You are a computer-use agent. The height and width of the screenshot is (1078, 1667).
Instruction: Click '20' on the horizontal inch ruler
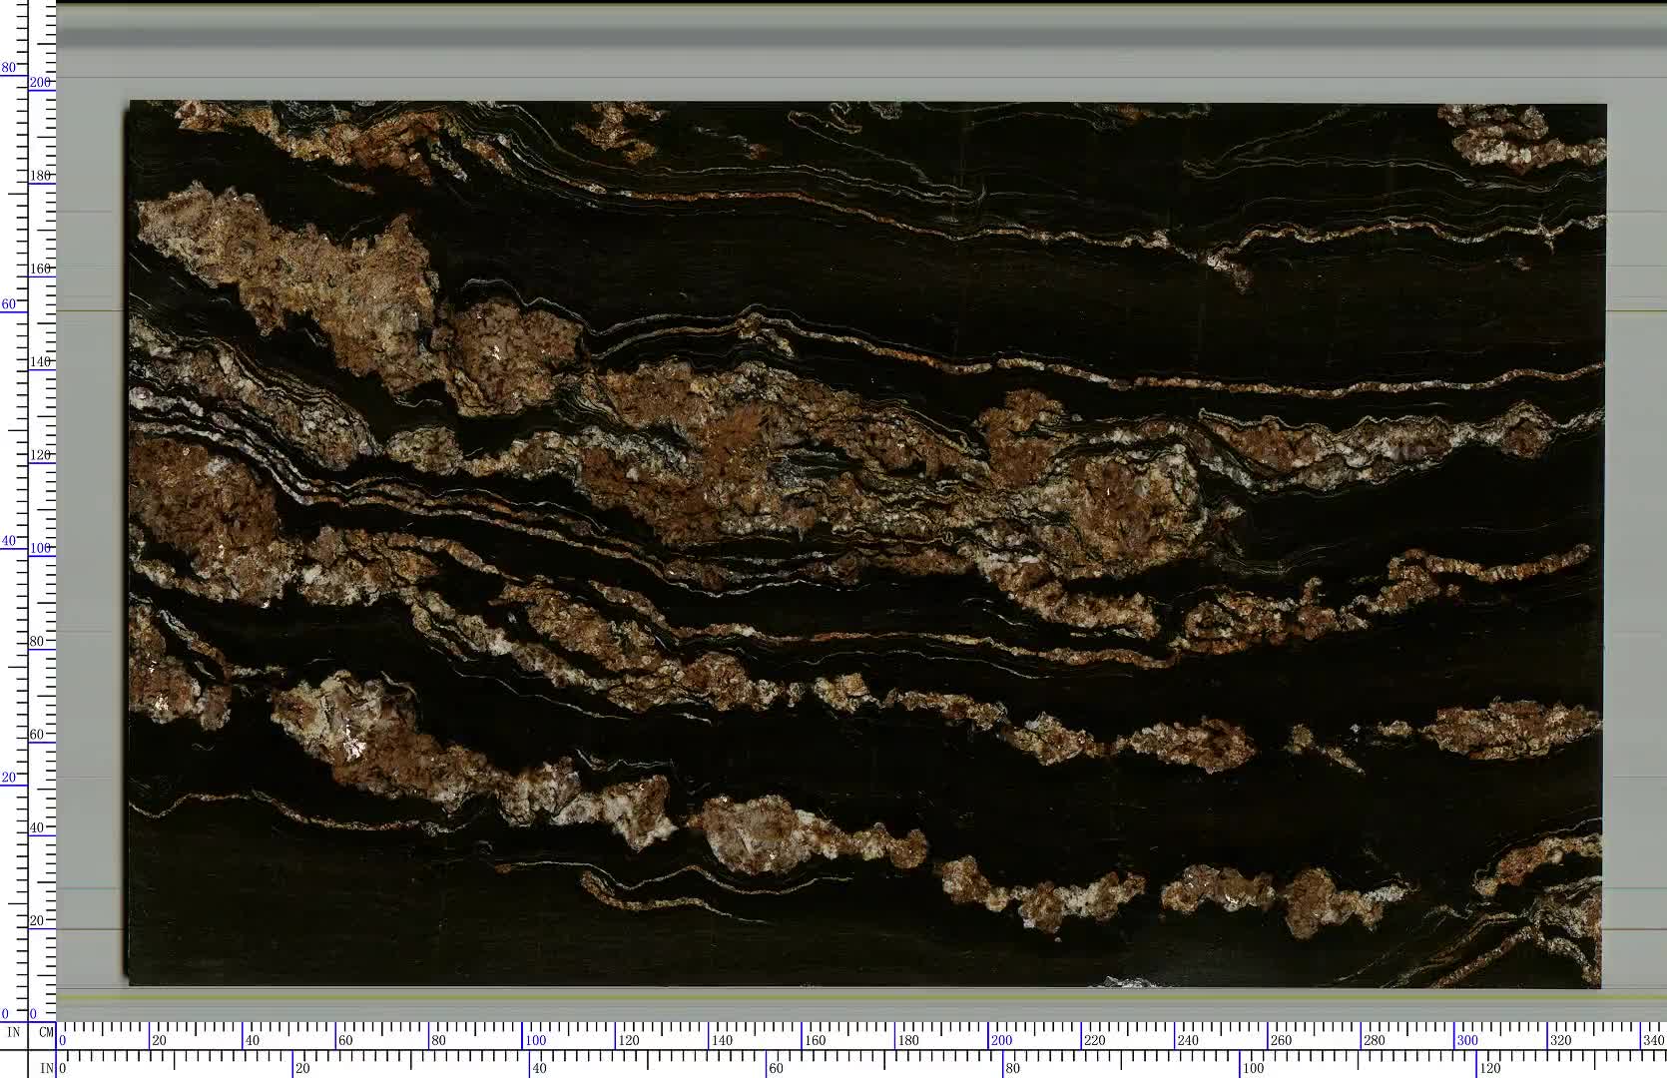tap(302, 1068)
